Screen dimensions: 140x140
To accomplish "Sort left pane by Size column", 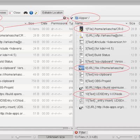I will (x=31, y=23).
